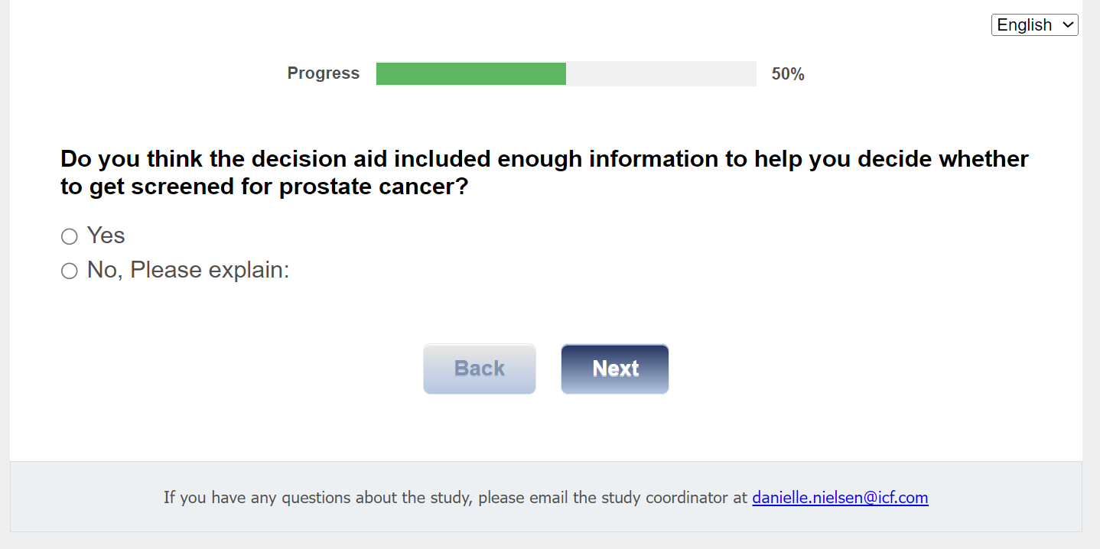Open the danielle.nielsen@icf.com email link
This screenshot has height=549, width=1100.
click(x=840, y=498)
